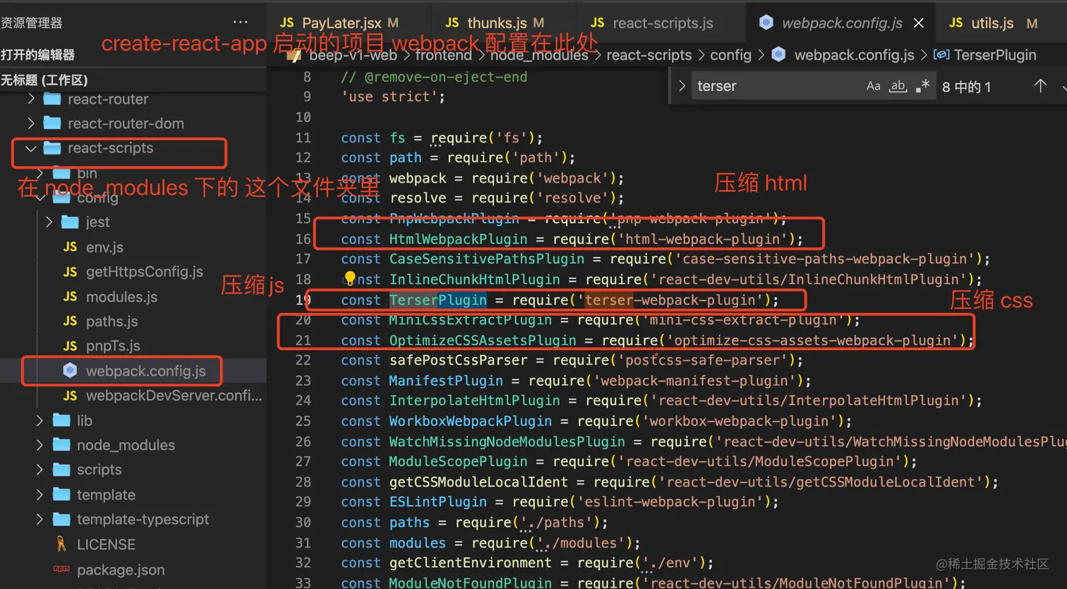
Task: Open explorer more actions (three dots)
Action: tap(241, 23)
